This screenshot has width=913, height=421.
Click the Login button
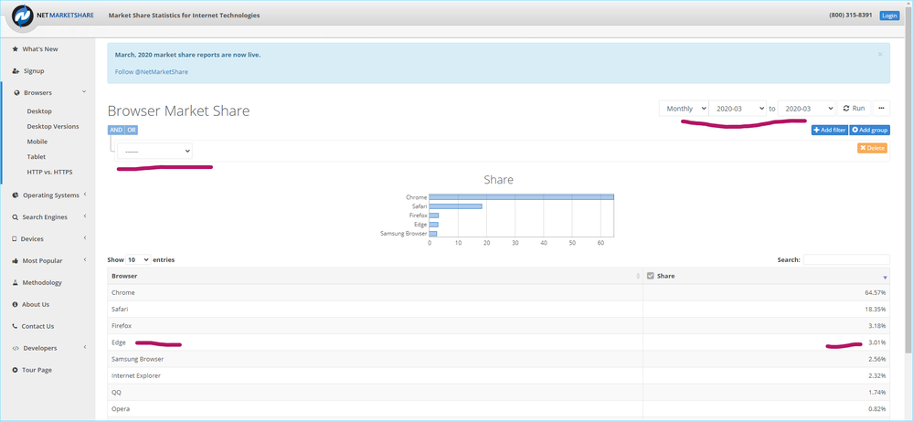(889, 16)
